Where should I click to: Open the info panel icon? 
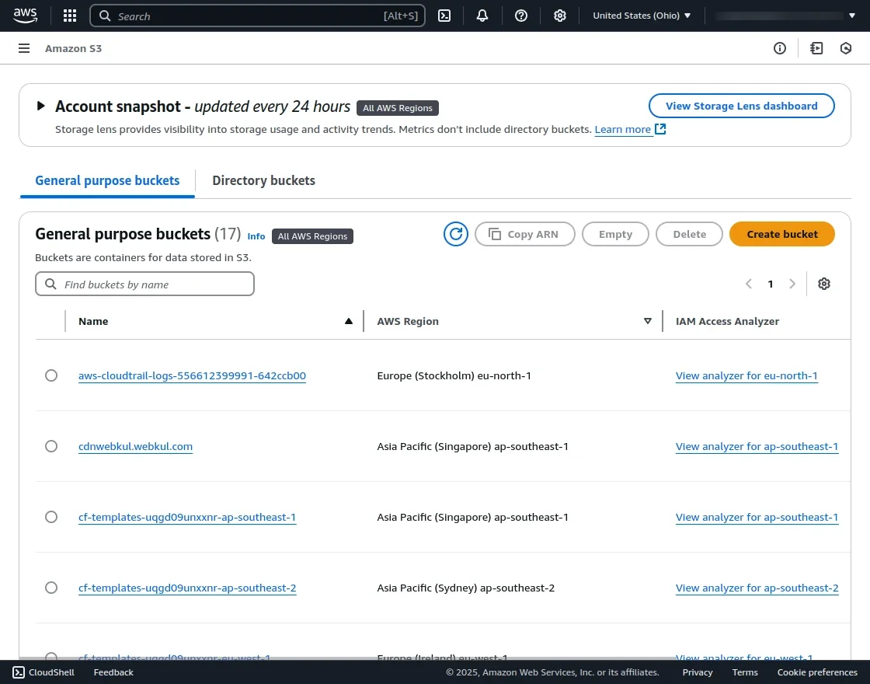point(780,48)
